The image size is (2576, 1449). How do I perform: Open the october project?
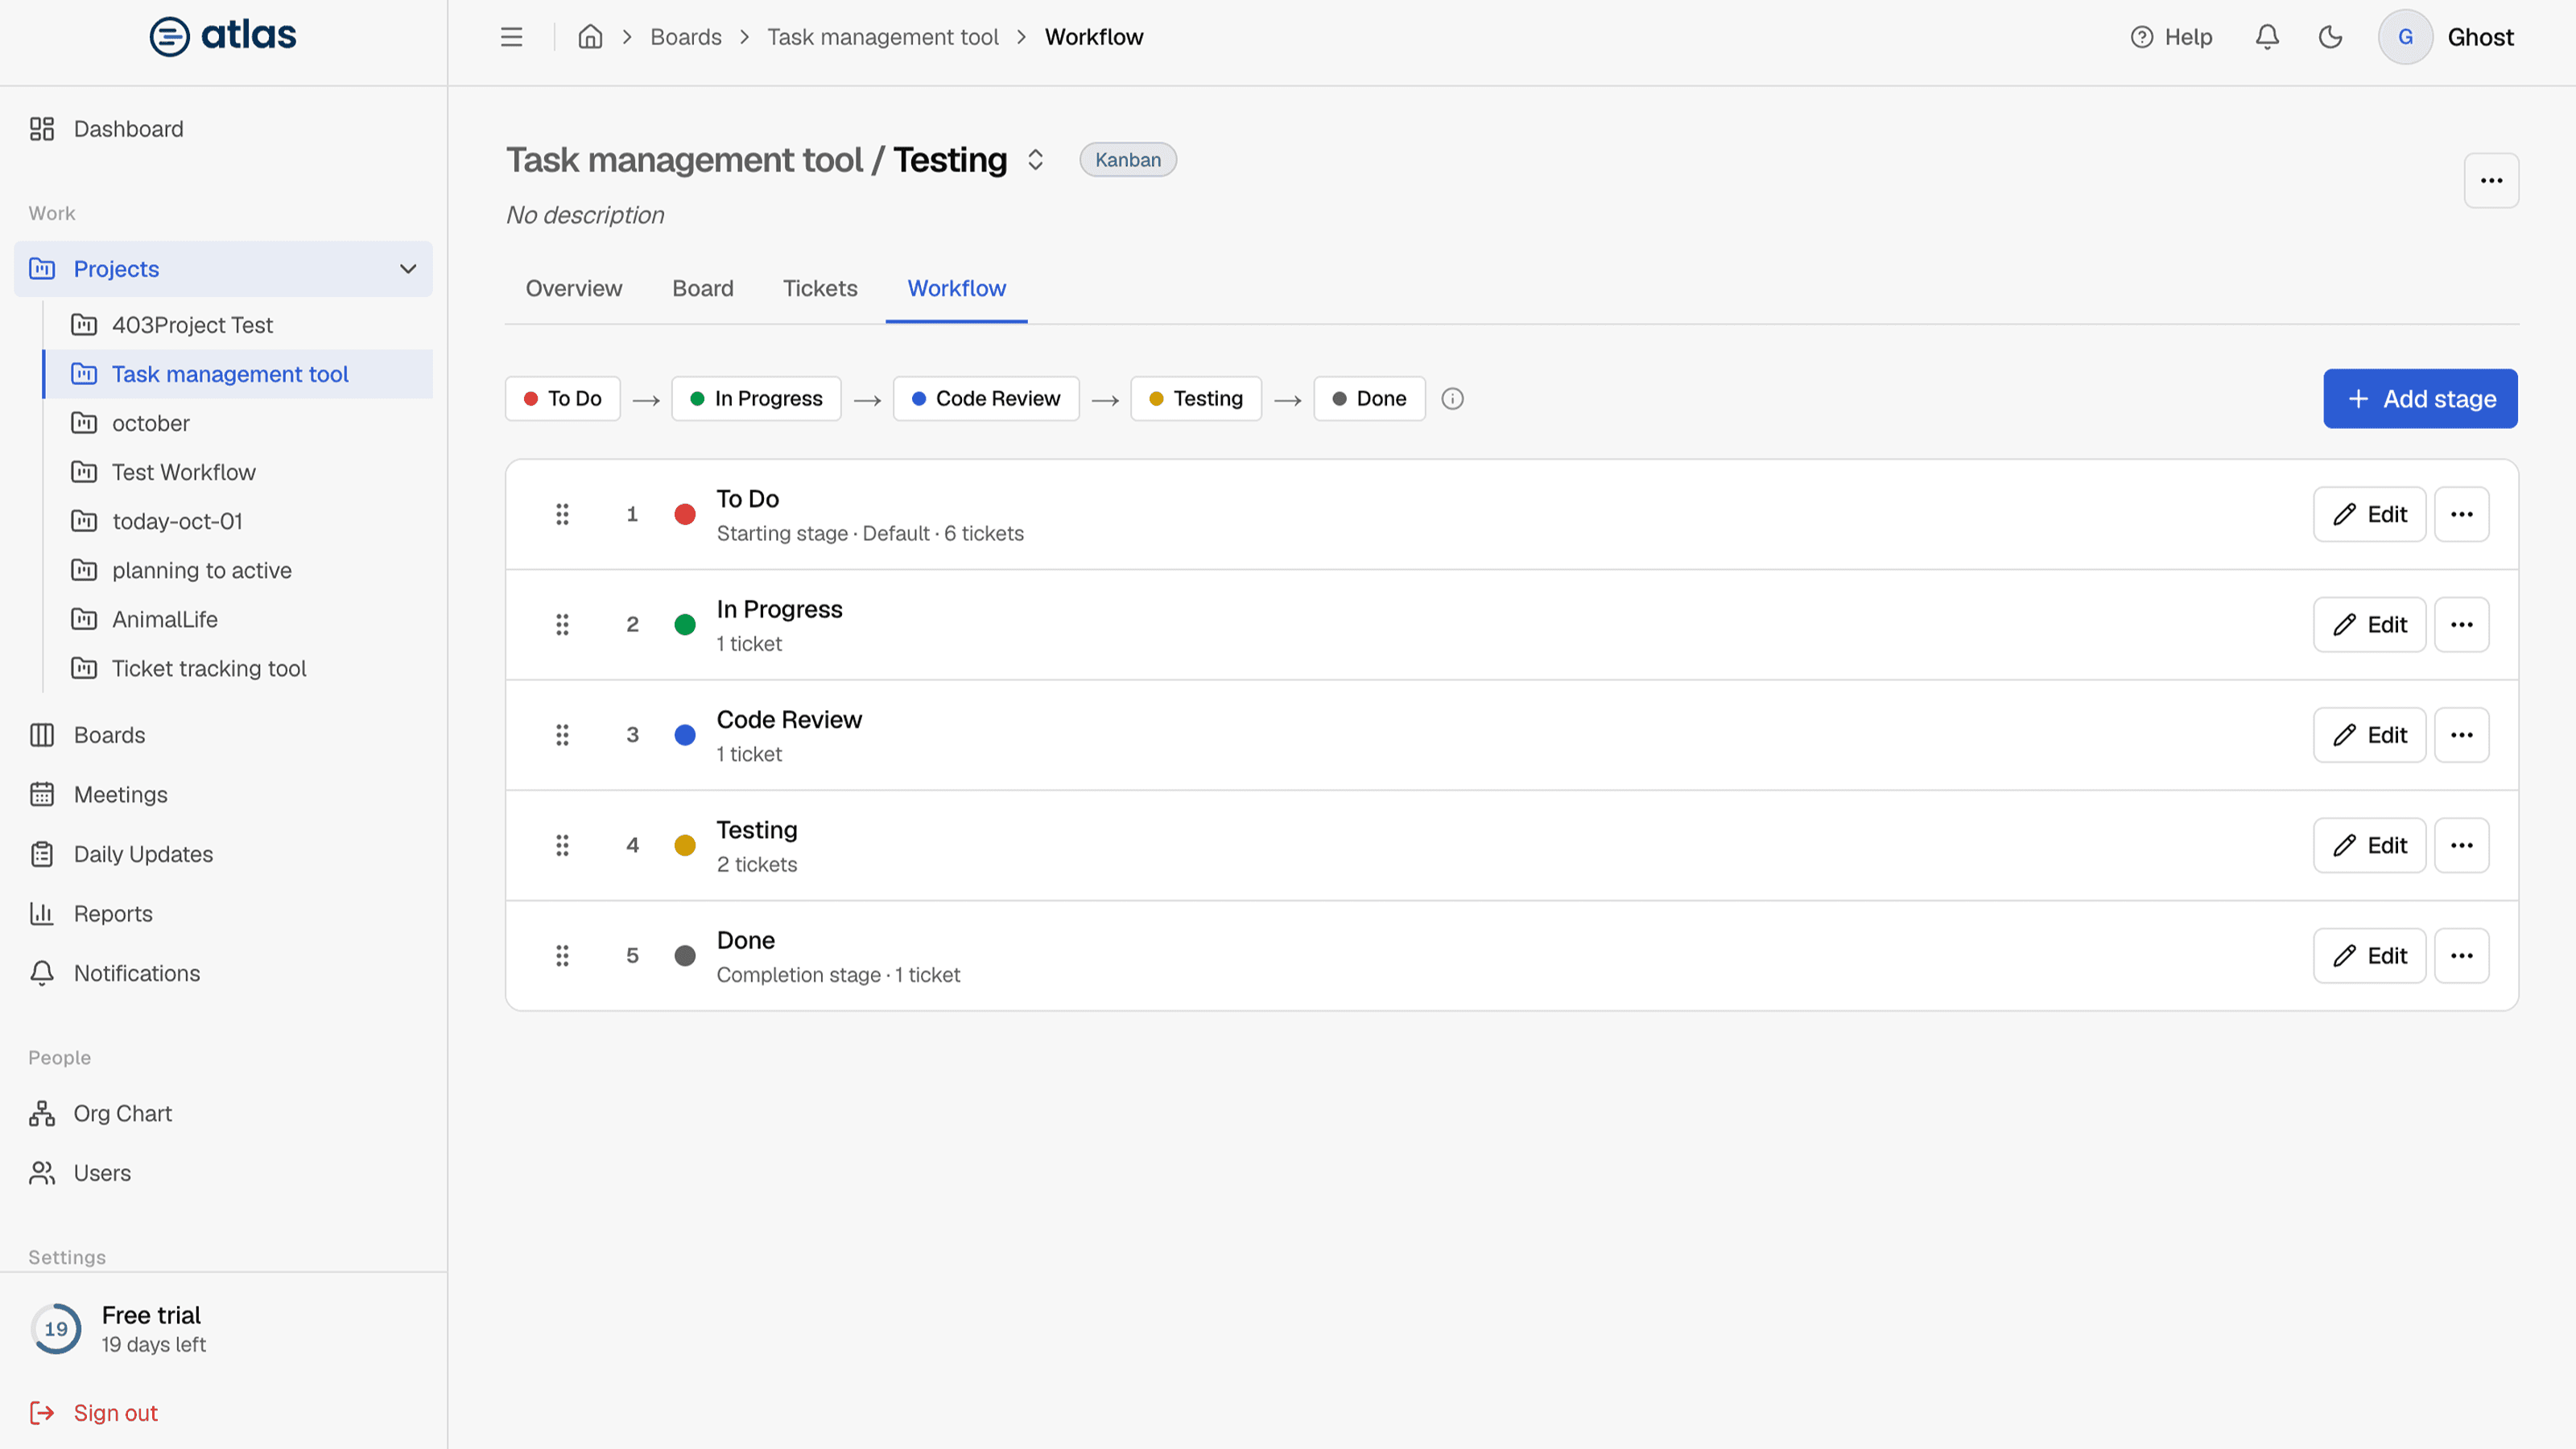click(x=240, y=423)
